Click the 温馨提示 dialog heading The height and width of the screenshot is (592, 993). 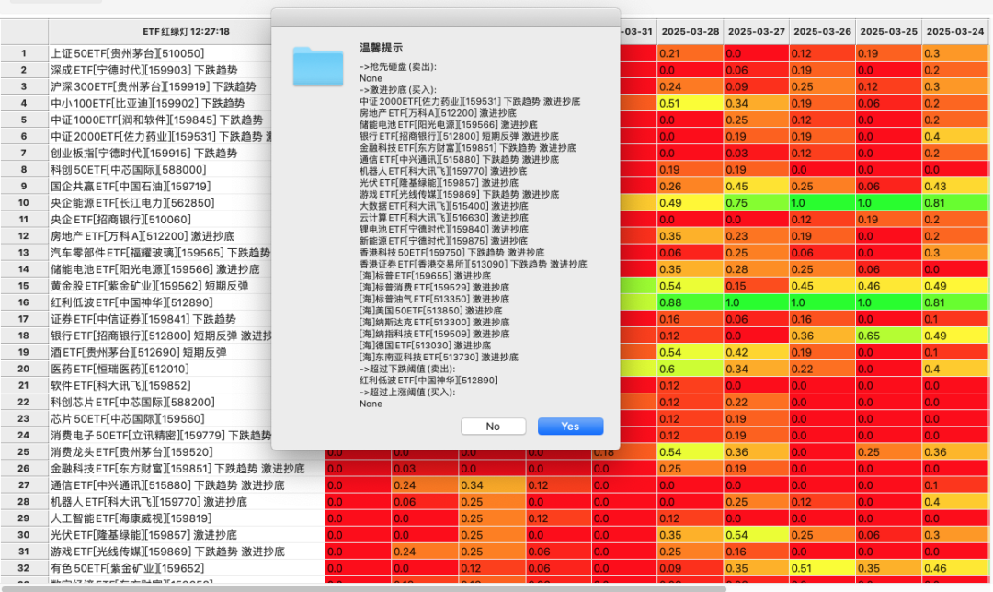382,48
